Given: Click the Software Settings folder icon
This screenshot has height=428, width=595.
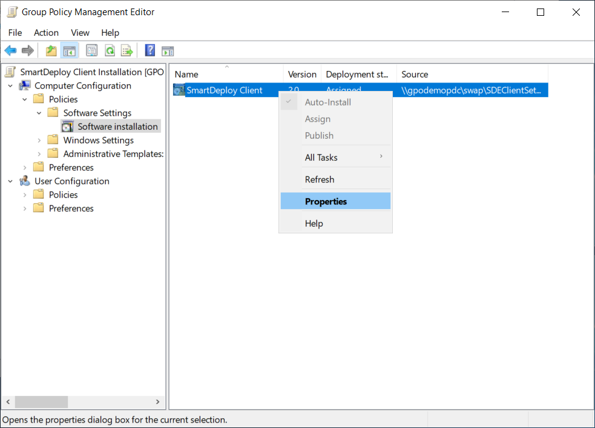Looking at the screenshot, I should [x=53, y=113].
